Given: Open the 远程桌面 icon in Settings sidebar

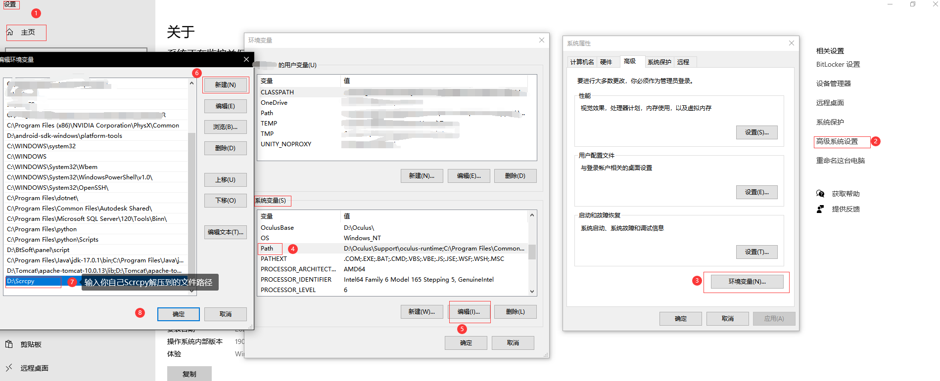Looking at the screenshot, I should tap(9, 368).
